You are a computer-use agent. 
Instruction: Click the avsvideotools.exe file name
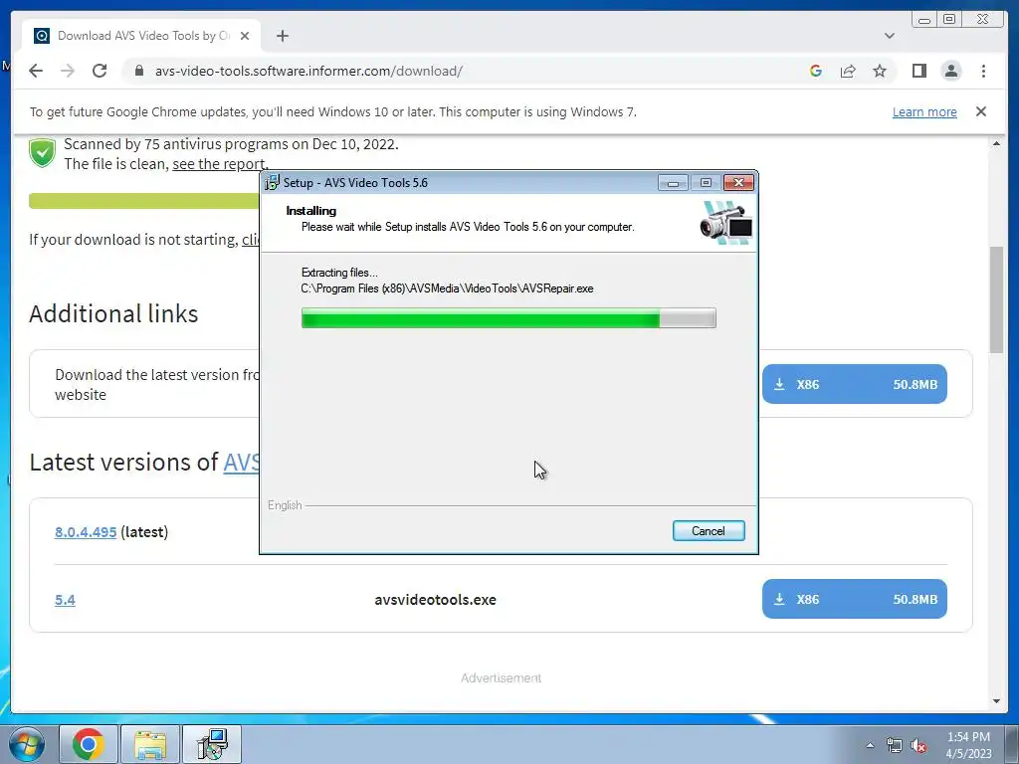(435, 600)
